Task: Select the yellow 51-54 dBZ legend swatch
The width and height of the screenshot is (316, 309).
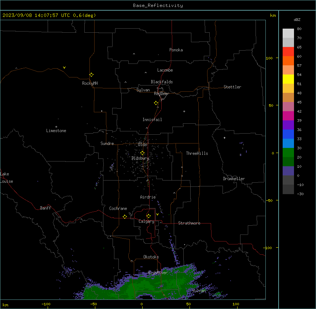Action: click(288, 79)
